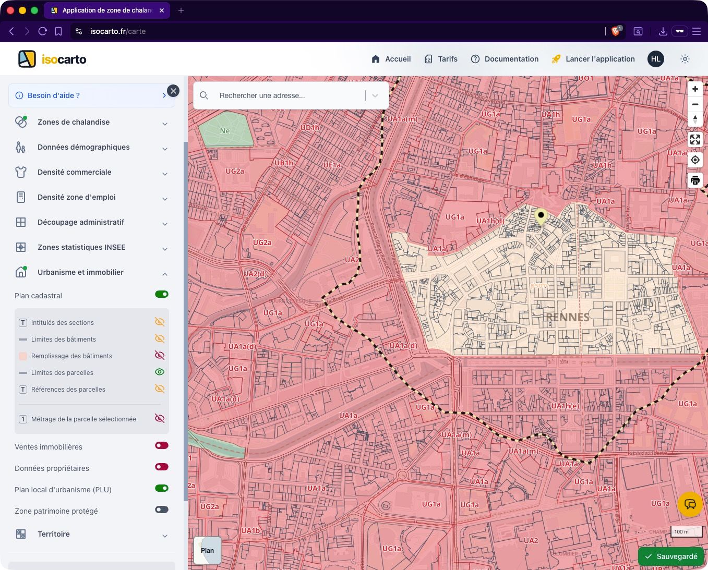Enable Zone patrimoine protégé toggle

tap(162, 510)
